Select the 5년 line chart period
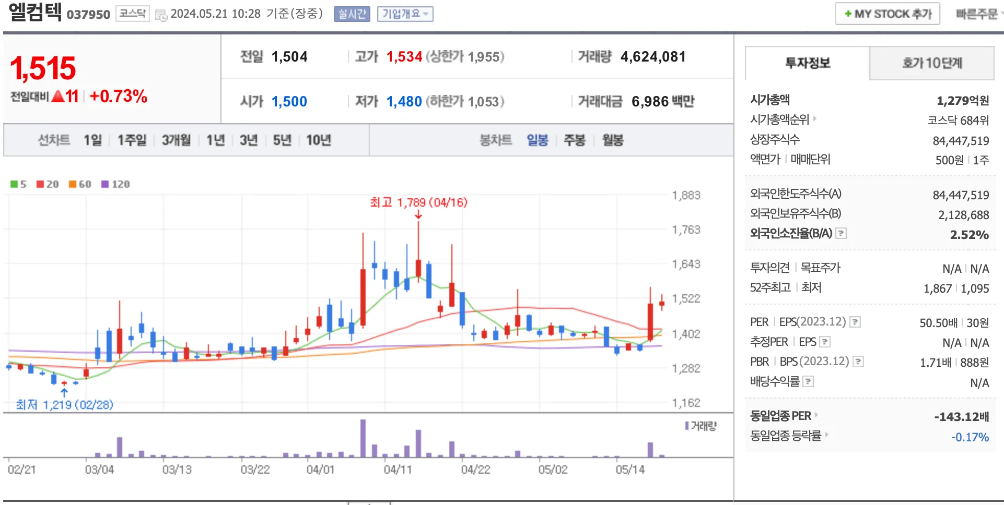1004x505 pixels. tap(282, 140)
